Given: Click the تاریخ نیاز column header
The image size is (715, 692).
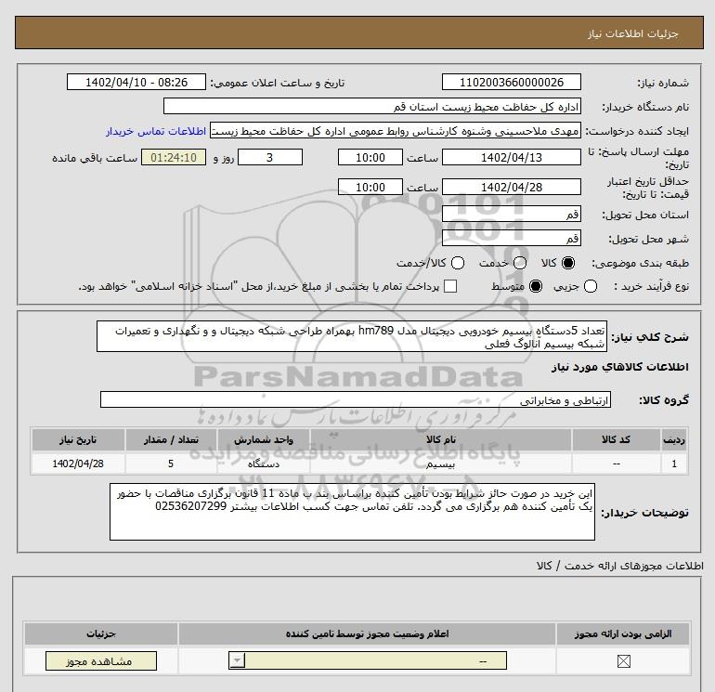Looking at the screenshot, I should coord(78,439).
